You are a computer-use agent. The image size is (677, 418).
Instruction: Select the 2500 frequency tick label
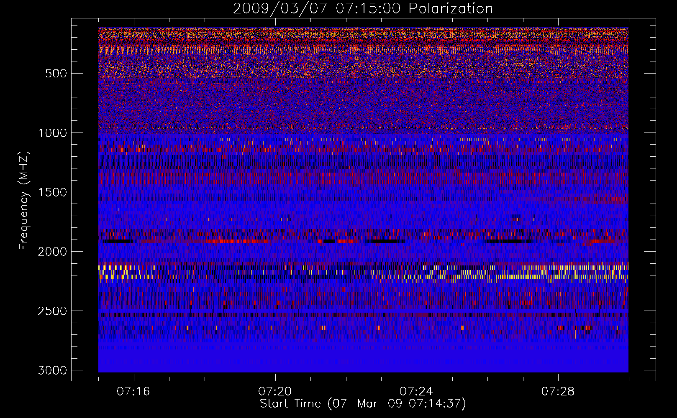point(52,311)
